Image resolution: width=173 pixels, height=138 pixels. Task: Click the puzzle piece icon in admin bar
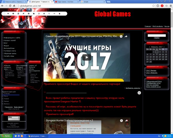tap(59, 14)
